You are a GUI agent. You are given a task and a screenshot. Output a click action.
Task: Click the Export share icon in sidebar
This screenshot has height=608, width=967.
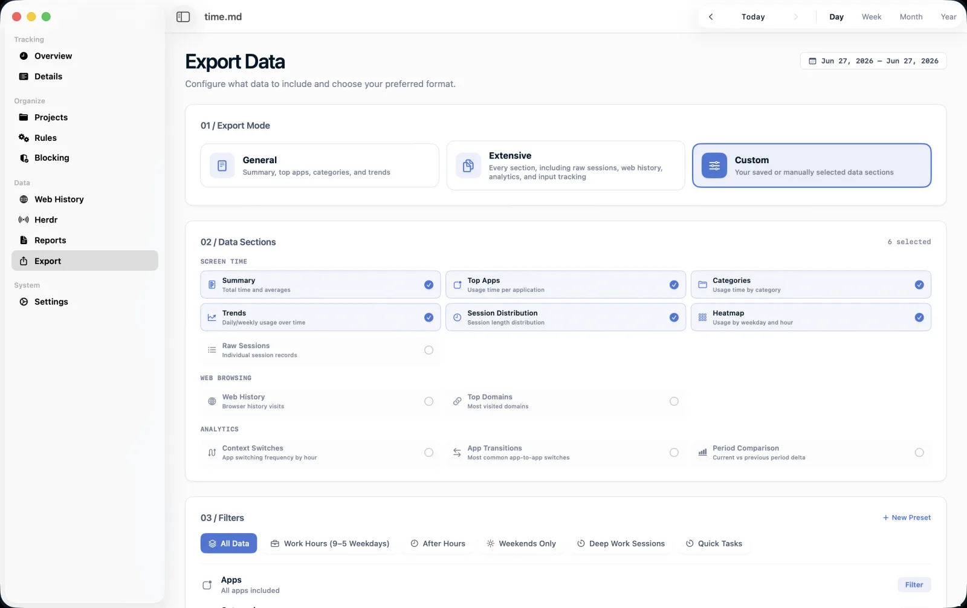coord(24,261)
